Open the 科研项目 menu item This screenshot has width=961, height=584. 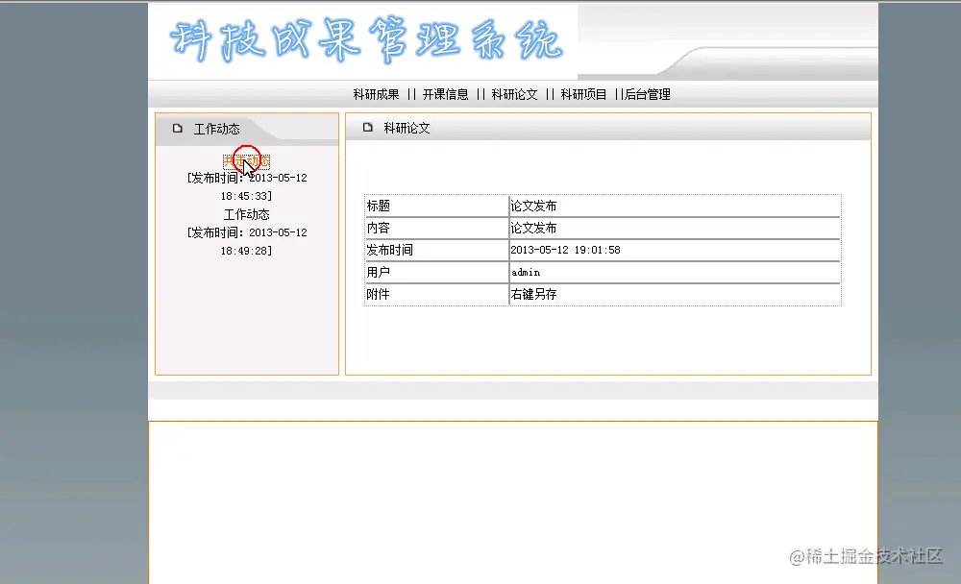[x=586, y=93]
